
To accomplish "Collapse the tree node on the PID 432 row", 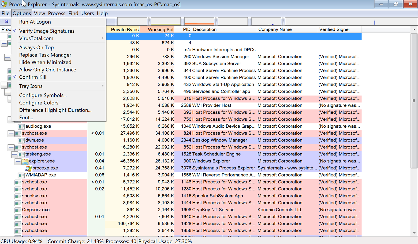I will pos(4,85).
